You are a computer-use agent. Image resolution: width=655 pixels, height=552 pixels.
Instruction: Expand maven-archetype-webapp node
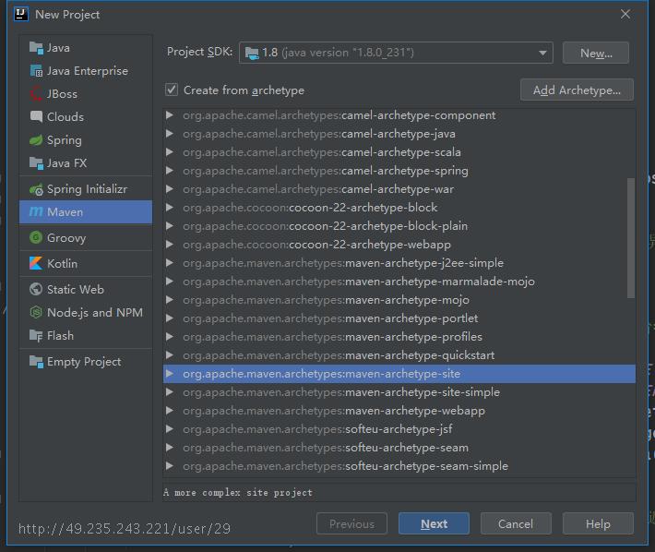pyautogui.click(x=170, y=411)
